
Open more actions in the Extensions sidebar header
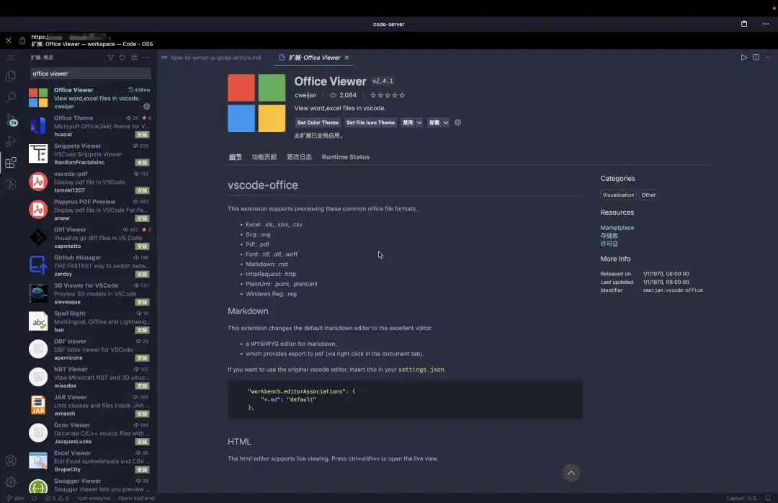pyautogui.click(x=146, y=58)
